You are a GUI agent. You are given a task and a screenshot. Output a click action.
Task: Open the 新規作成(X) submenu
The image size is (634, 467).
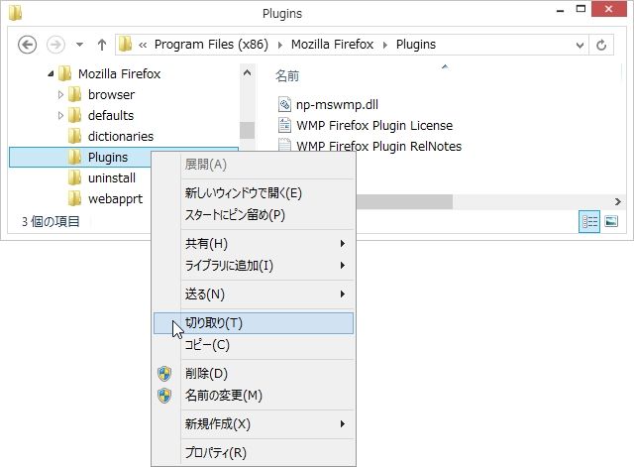pyautogui.click(x=254, y=424)
